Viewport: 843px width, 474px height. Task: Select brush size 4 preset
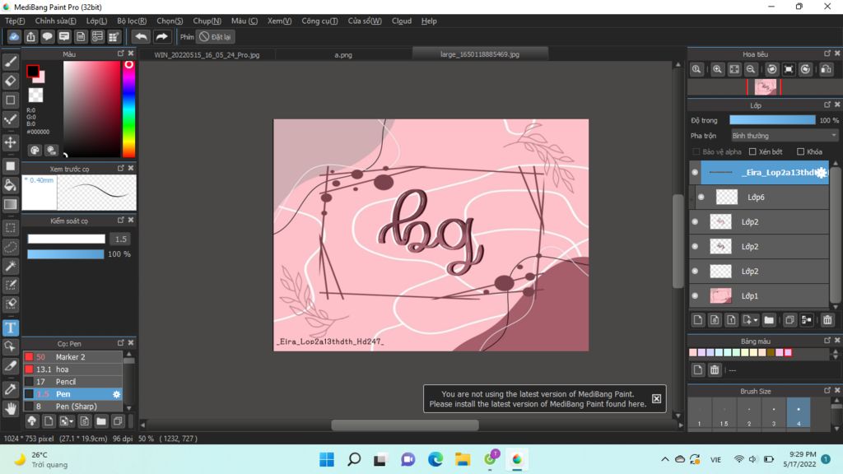point(799,413)
